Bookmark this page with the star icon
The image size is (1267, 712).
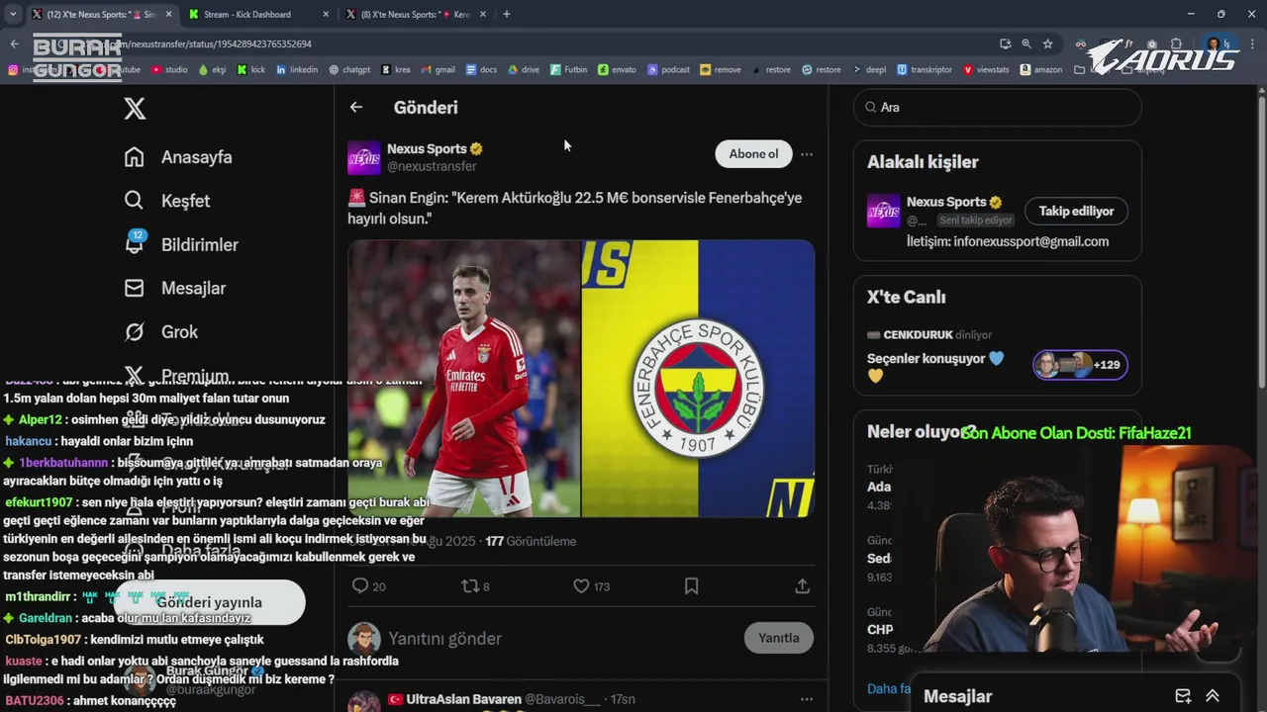tap(1047, 44)
